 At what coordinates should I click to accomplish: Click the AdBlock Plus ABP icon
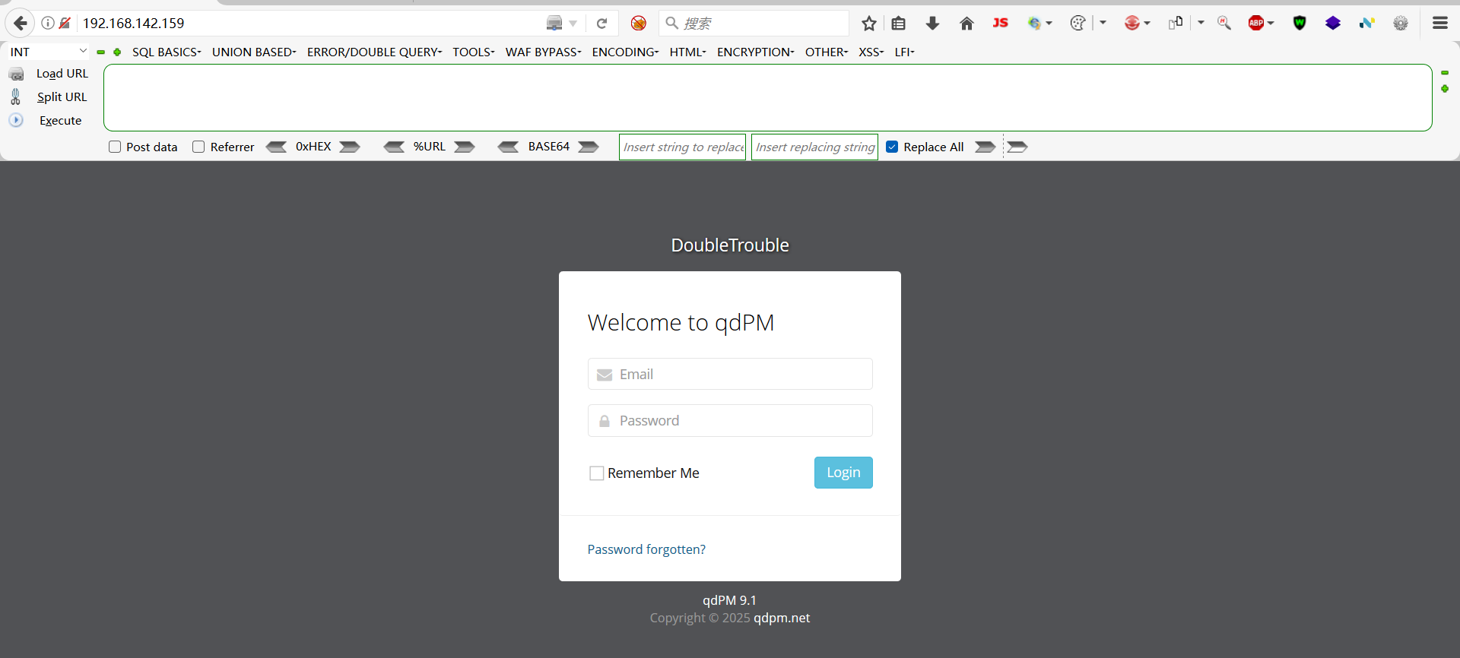(x=1256, y=23)
